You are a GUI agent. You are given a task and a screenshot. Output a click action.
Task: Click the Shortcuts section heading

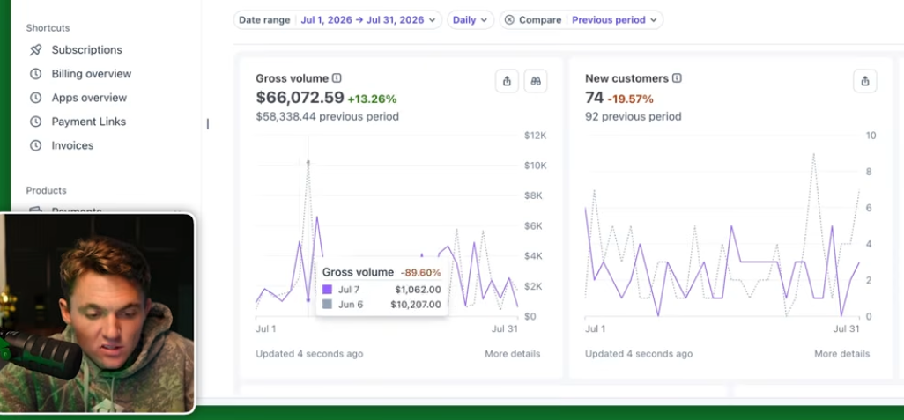pos(48,27)
